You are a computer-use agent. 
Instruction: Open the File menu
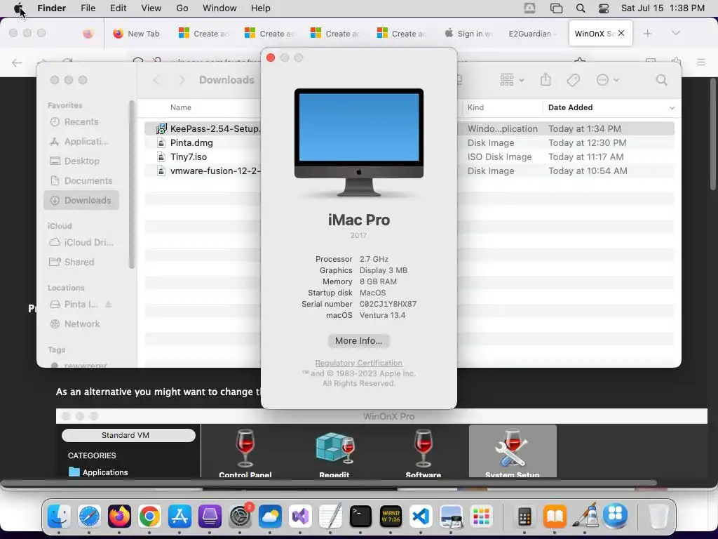click(x=88, y=8)
